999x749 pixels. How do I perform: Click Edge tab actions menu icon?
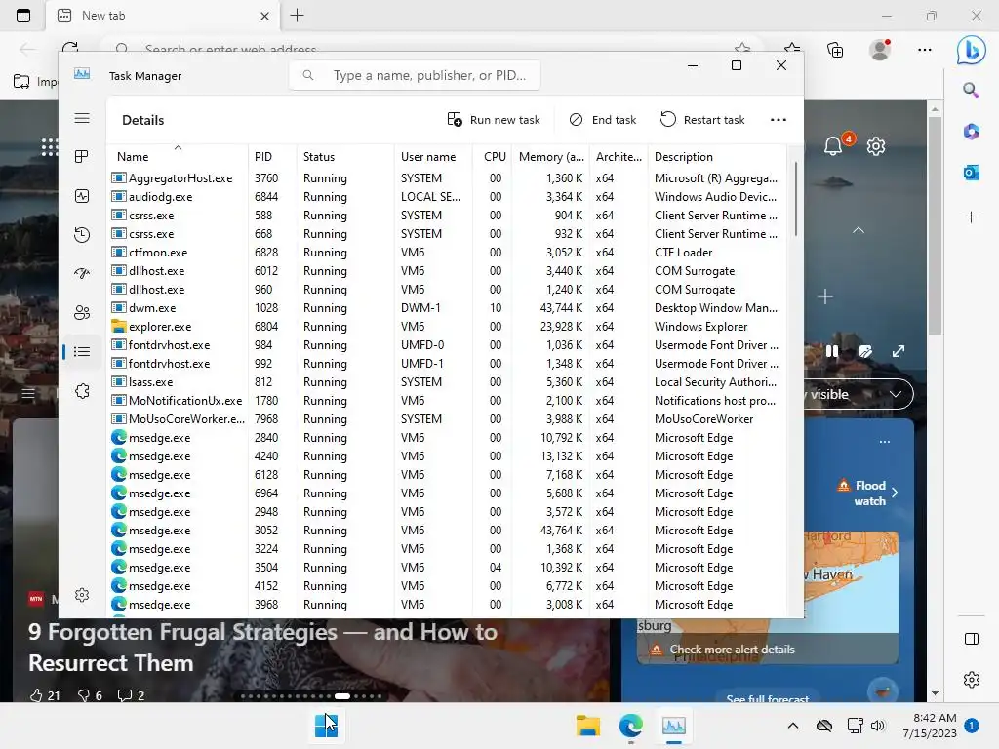tap(23, 16)
